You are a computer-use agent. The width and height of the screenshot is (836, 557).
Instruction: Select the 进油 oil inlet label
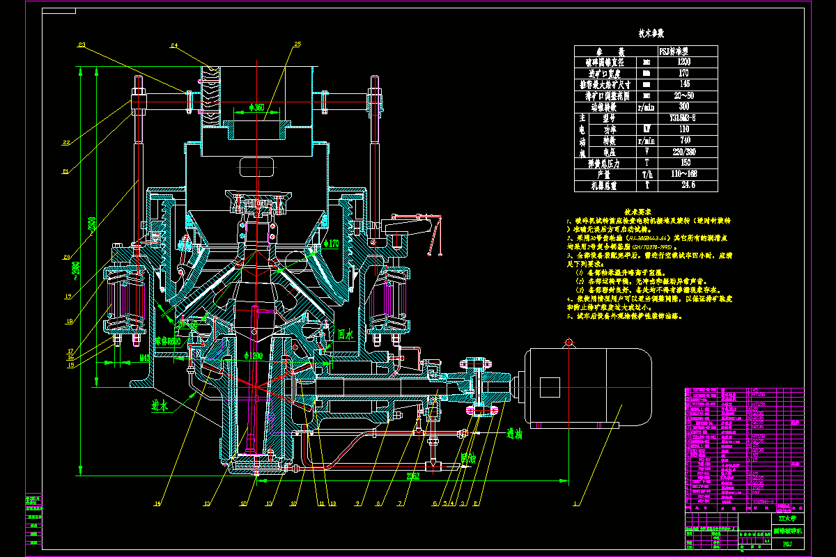514,432
